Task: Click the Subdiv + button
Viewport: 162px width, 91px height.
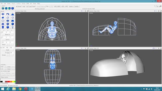Action: click(x=71, y=6)
